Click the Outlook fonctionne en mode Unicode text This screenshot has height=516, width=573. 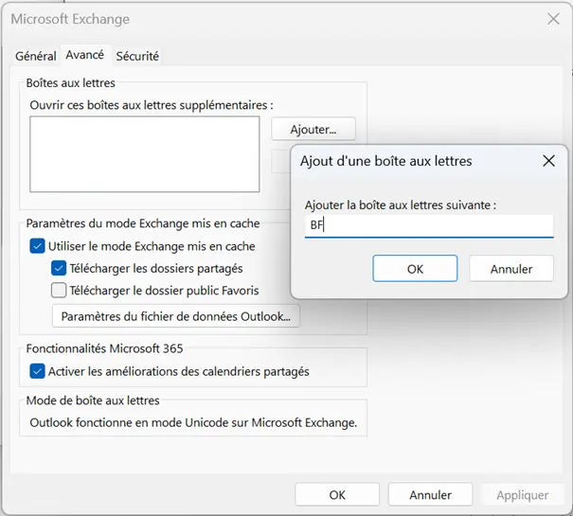point(193,422)
